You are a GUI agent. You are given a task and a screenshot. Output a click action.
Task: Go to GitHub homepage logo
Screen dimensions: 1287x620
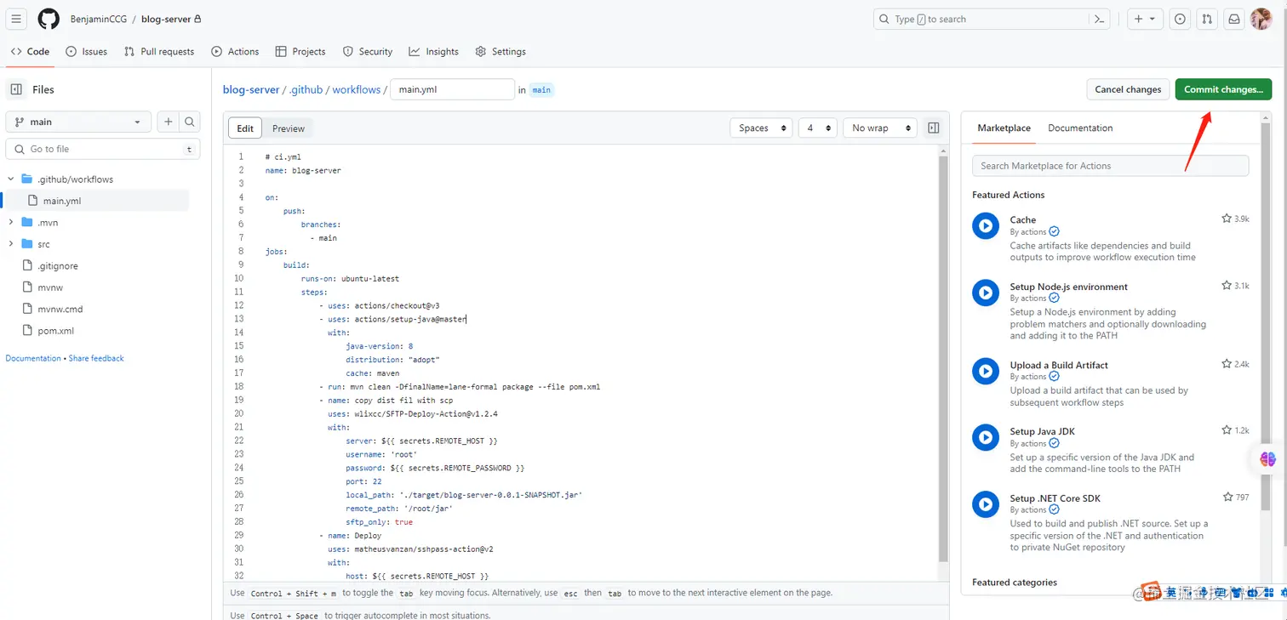coord(49,19)
